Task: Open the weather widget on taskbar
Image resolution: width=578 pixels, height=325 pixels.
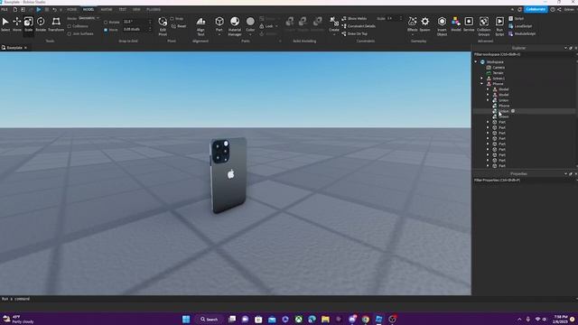Action: click(x=18, y=319)
